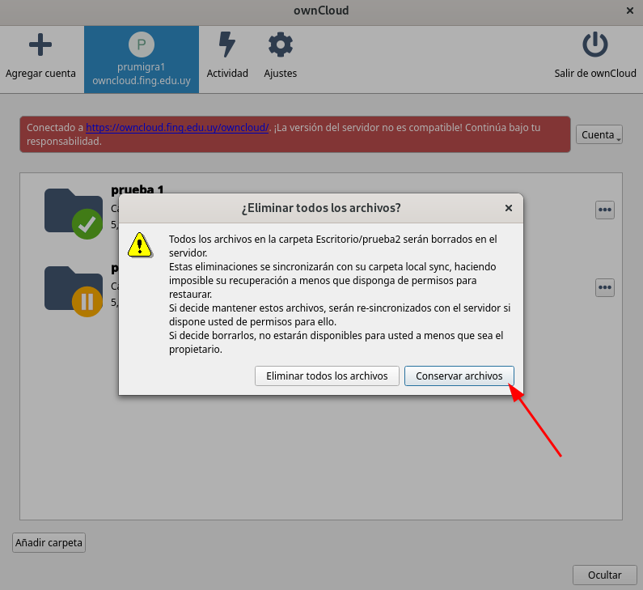Click Ocultar to hide the window

604,575
